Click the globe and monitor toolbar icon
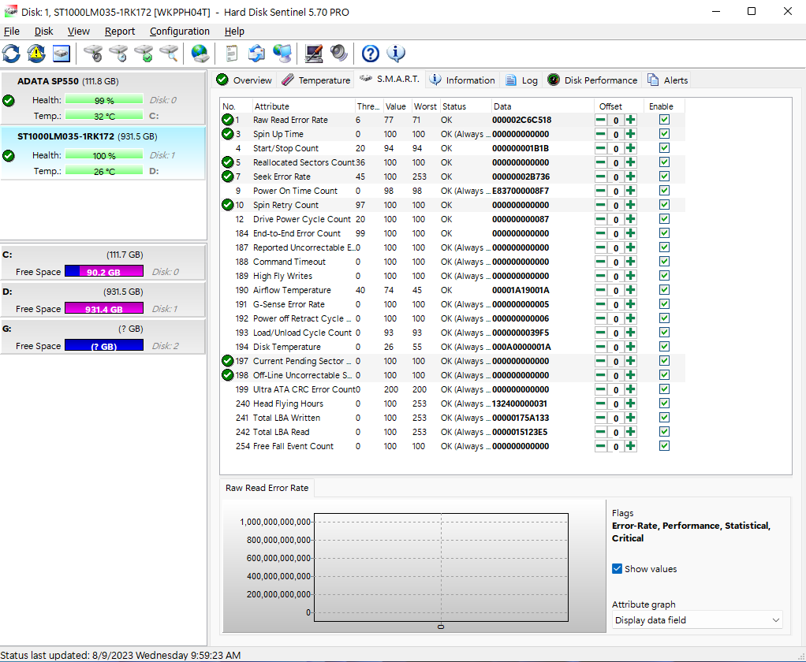 pyautogui.click(x=282, y=54)
